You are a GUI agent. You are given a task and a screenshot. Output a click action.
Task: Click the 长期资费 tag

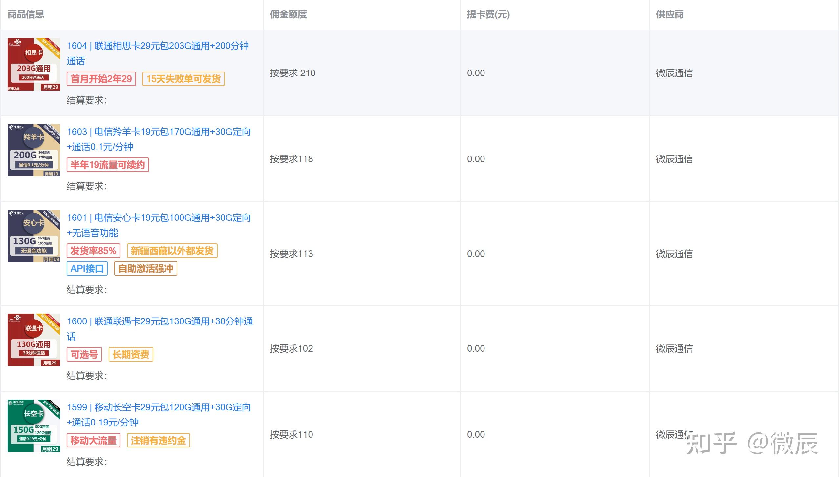tap(131, 354)
